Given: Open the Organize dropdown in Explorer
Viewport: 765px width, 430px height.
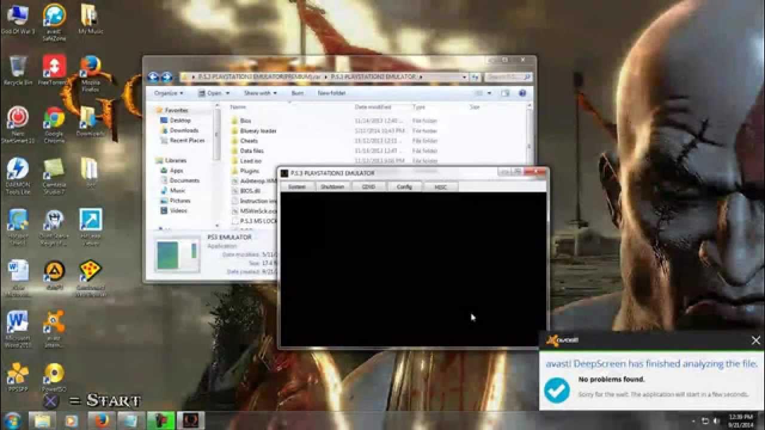Looking at the screenshot, I should click(x=169, y=93).
